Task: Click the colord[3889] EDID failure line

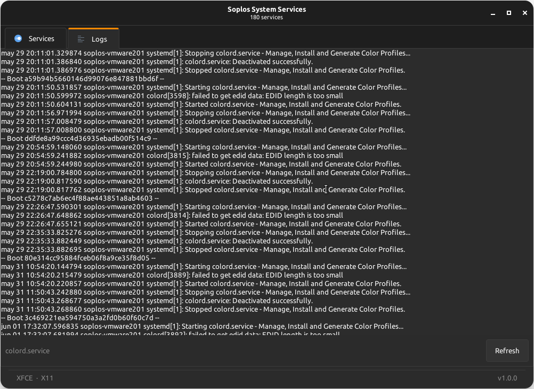Action: tap(172, 275)
